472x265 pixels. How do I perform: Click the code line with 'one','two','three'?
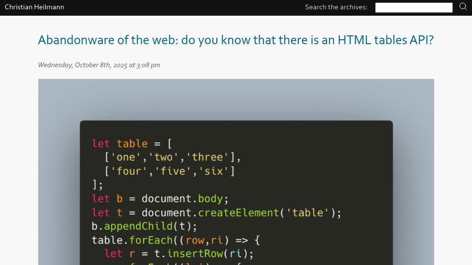(173, 157)
